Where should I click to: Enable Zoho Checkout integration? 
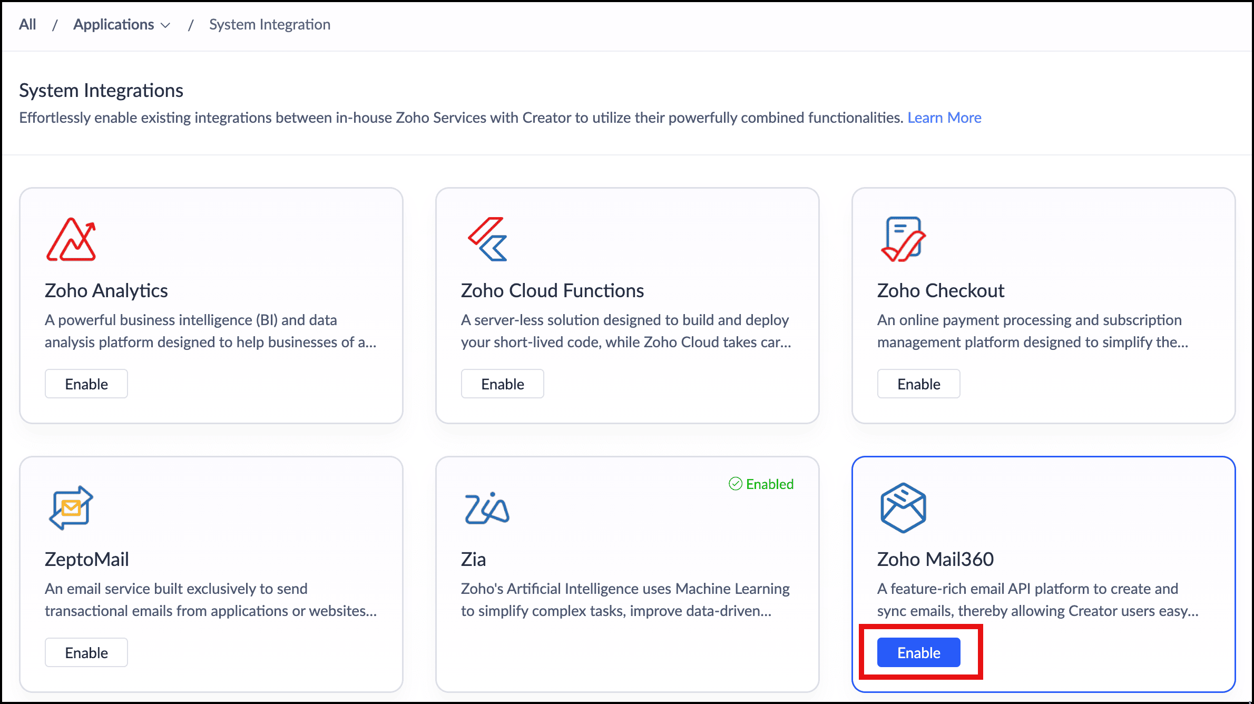918,384
